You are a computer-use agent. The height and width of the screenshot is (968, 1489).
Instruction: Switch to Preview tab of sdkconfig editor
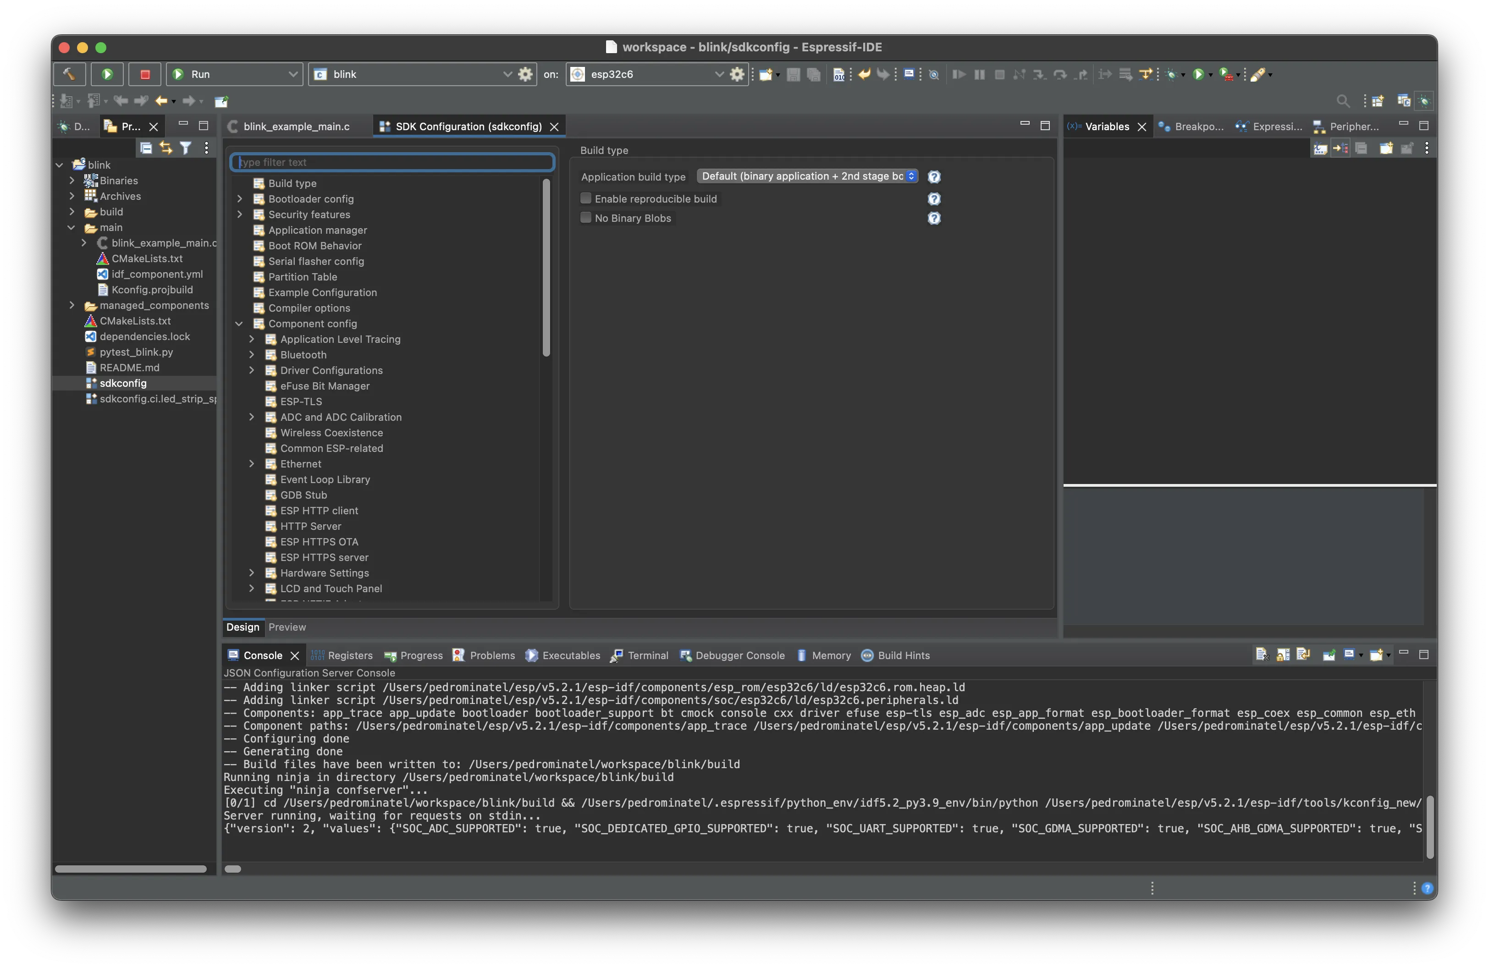tap(287, 627)
